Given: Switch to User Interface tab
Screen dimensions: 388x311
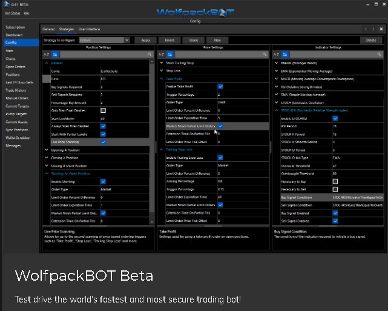Looking at the screenshot, I should [90, 29].
